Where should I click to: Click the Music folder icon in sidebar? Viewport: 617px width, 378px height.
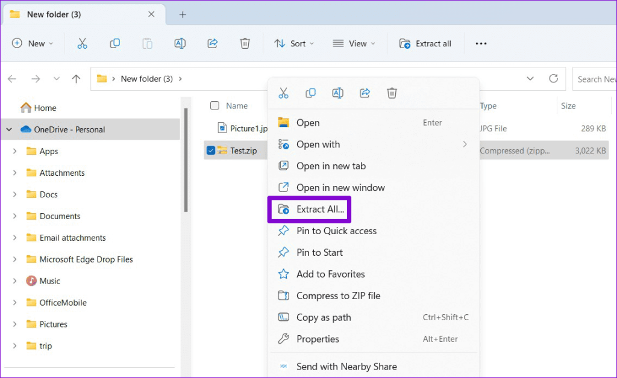[x=31, y=280]
